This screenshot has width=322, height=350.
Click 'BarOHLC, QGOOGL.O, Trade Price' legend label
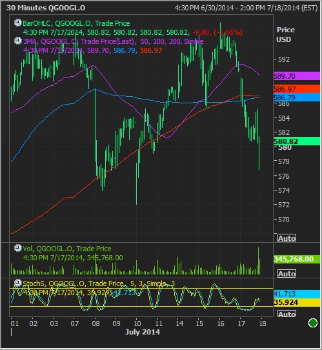click(76, 23)
